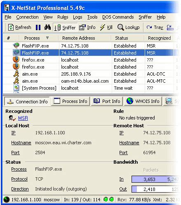Sort by the Status column header
The height and width of the screenshot is (205, 181).
coord(128,38)
